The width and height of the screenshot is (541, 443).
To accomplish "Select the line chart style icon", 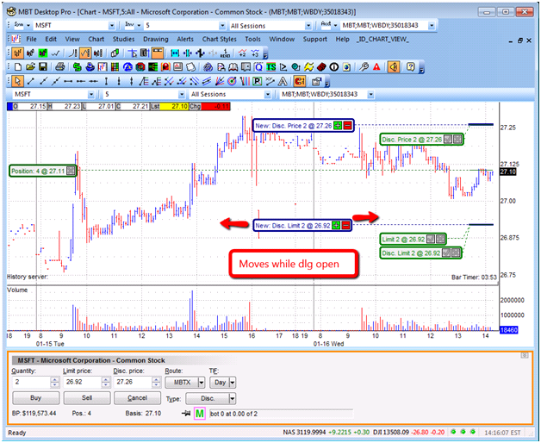I will (55, 53).
